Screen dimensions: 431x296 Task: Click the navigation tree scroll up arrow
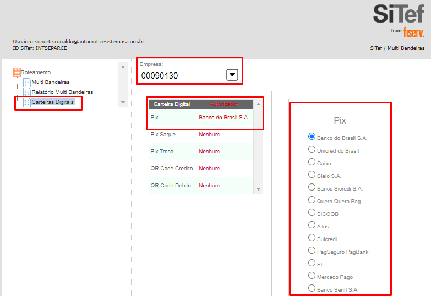pyautogui.click(x=123, y=67)
